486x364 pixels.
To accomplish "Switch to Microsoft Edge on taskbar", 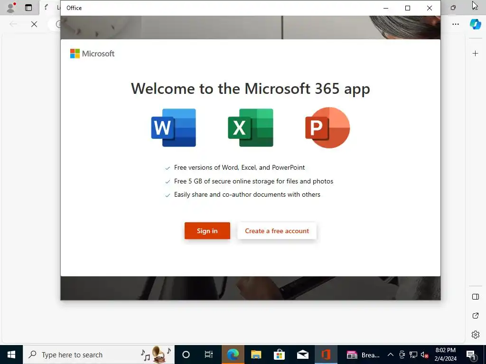I will click(233, 355).
